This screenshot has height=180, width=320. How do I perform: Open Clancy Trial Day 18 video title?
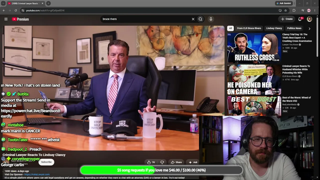pyautogui.click(x=297, y=38)
